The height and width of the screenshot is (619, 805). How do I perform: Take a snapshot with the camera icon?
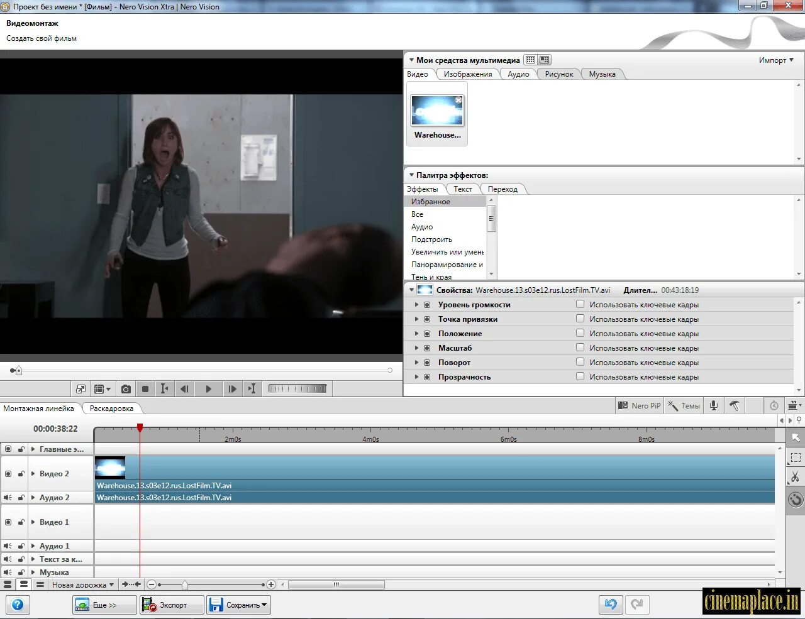(126, 389)
